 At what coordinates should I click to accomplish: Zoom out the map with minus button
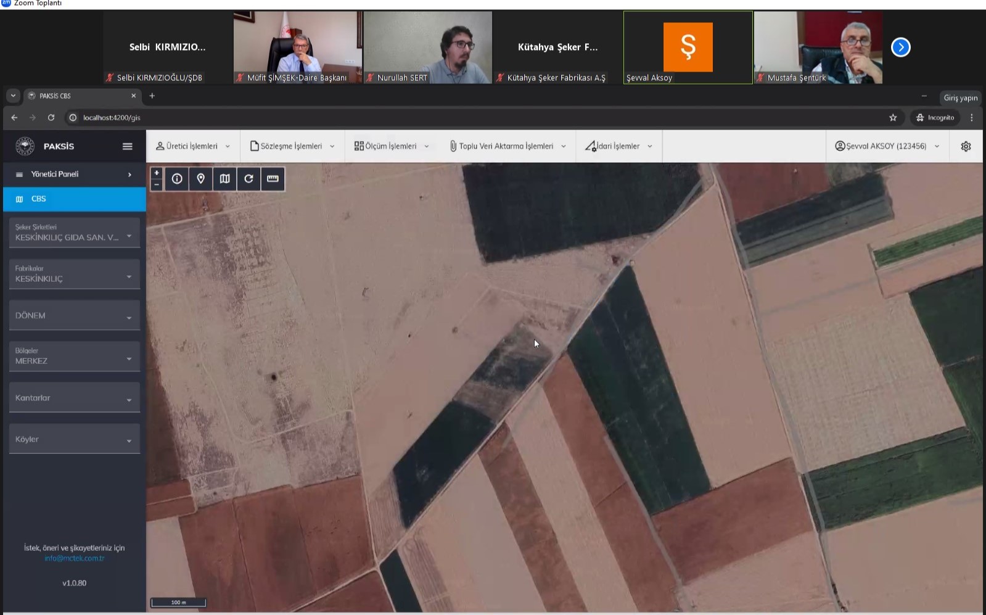[157, 184]
